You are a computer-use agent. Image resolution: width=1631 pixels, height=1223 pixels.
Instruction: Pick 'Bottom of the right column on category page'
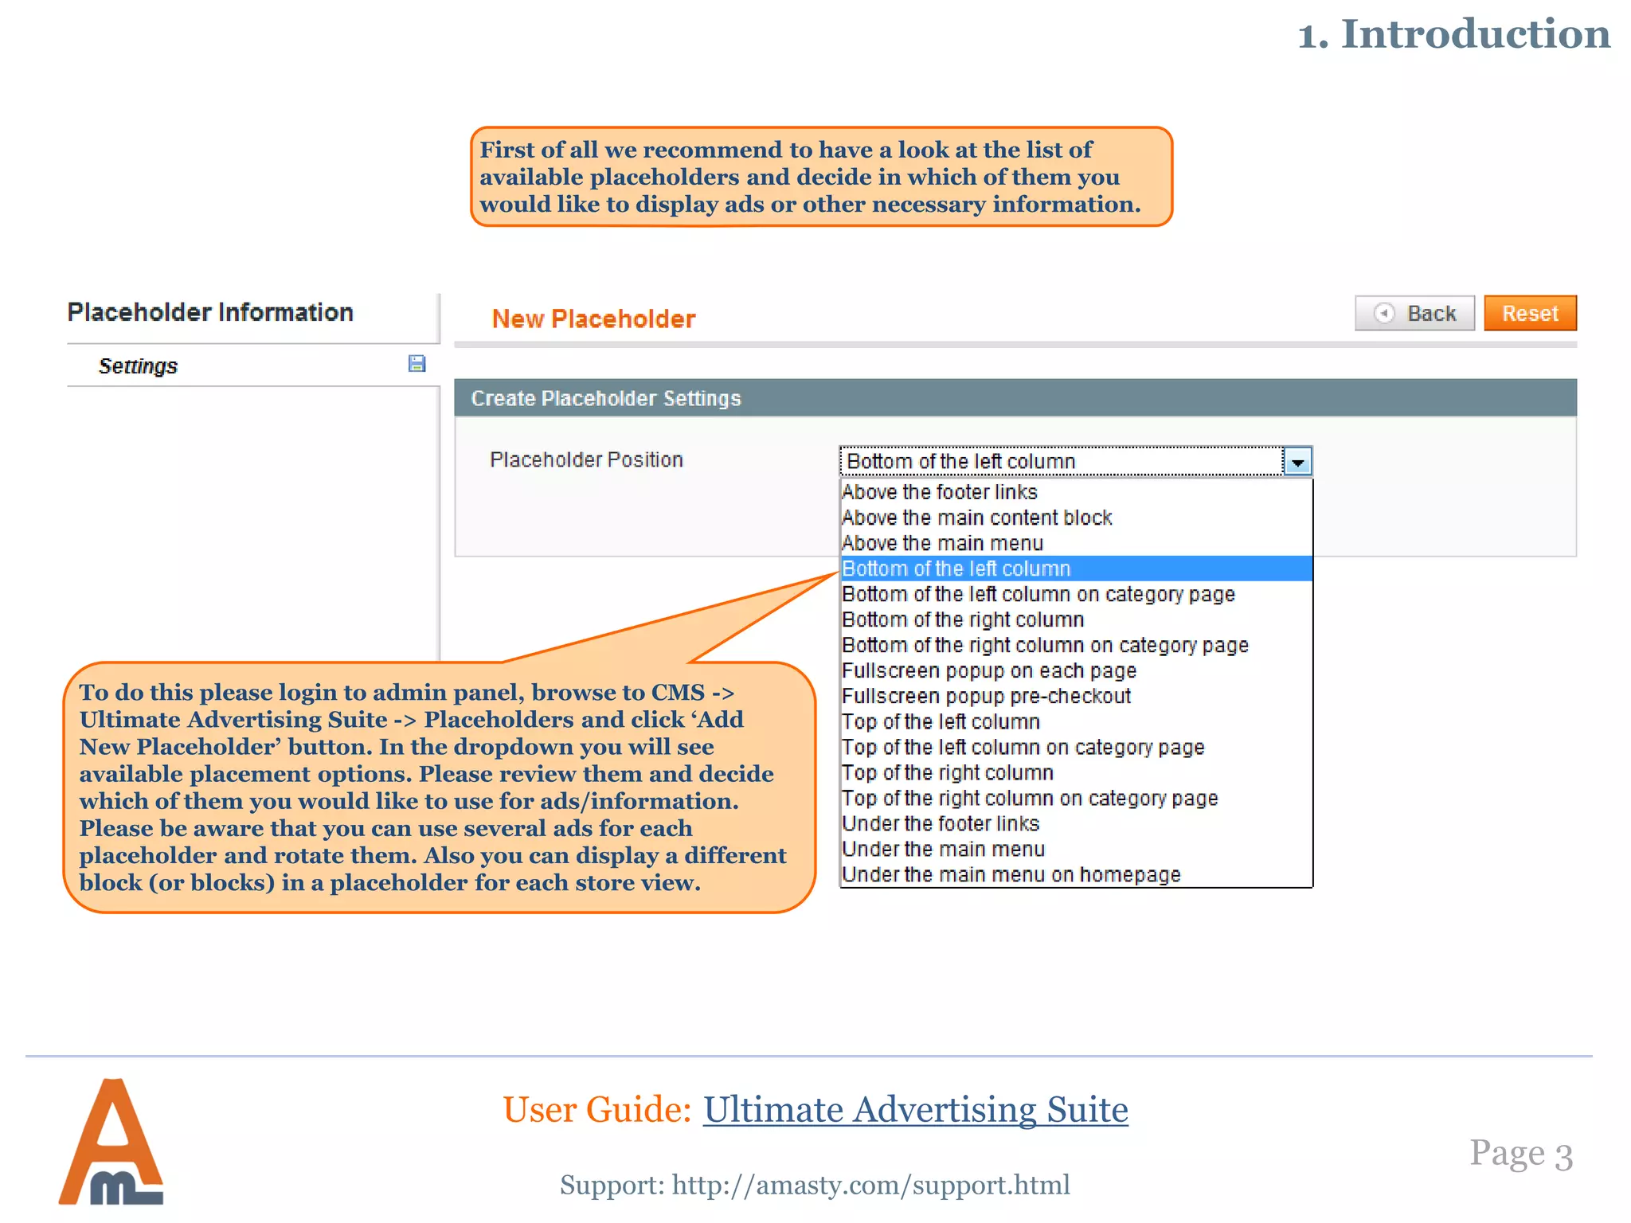click(x=1077, y=645)
